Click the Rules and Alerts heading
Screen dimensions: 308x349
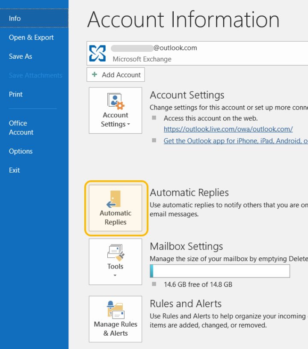click(186, 304)
